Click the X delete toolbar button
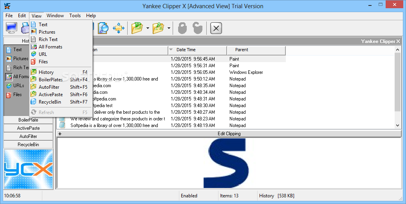This screenshot has width=406, height=204. [x=216, y=28]
